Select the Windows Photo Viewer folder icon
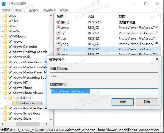 point(5,93)
